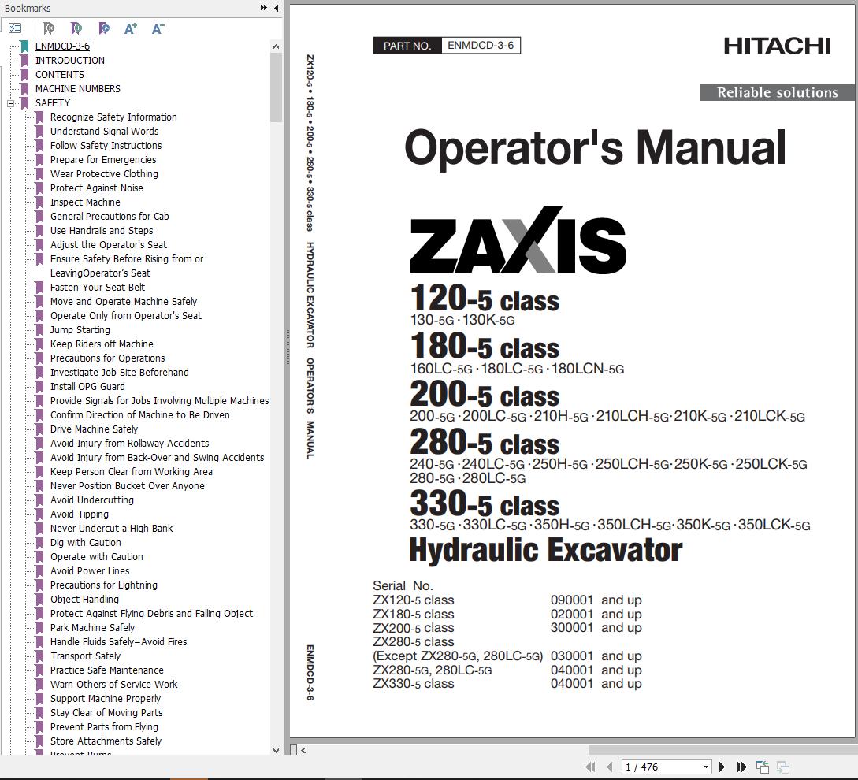Select Investigate Job Site Beforehand bookmark
The height and width of the screenshot is (780, 858).
tap(119, 372)
